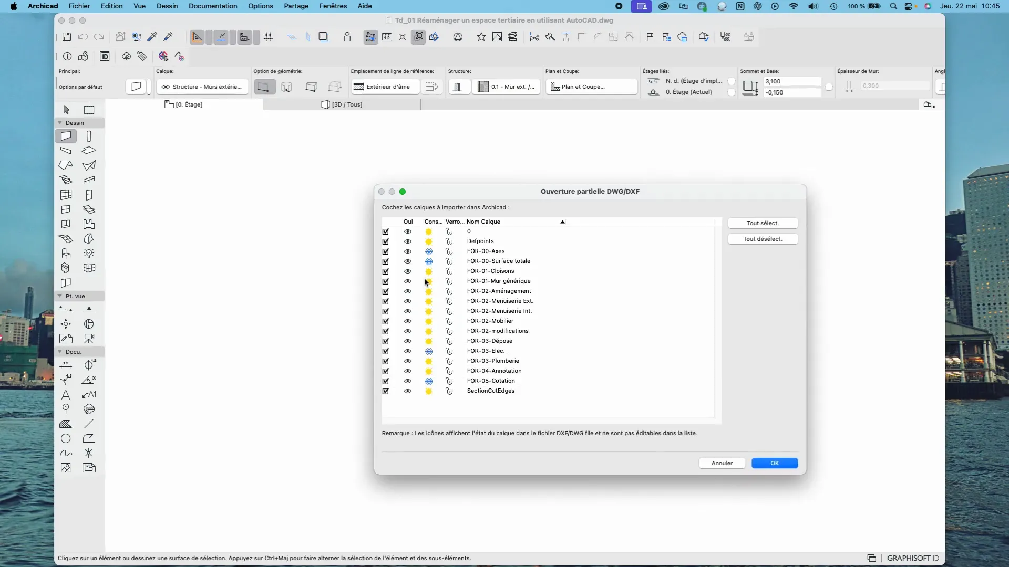
Task: Confirm the import with the OK button
Action: (x=774, y=463)
